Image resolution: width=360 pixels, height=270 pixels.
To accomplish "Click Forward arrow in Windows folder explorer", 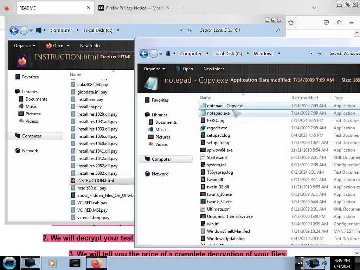I will click(154, 54).
